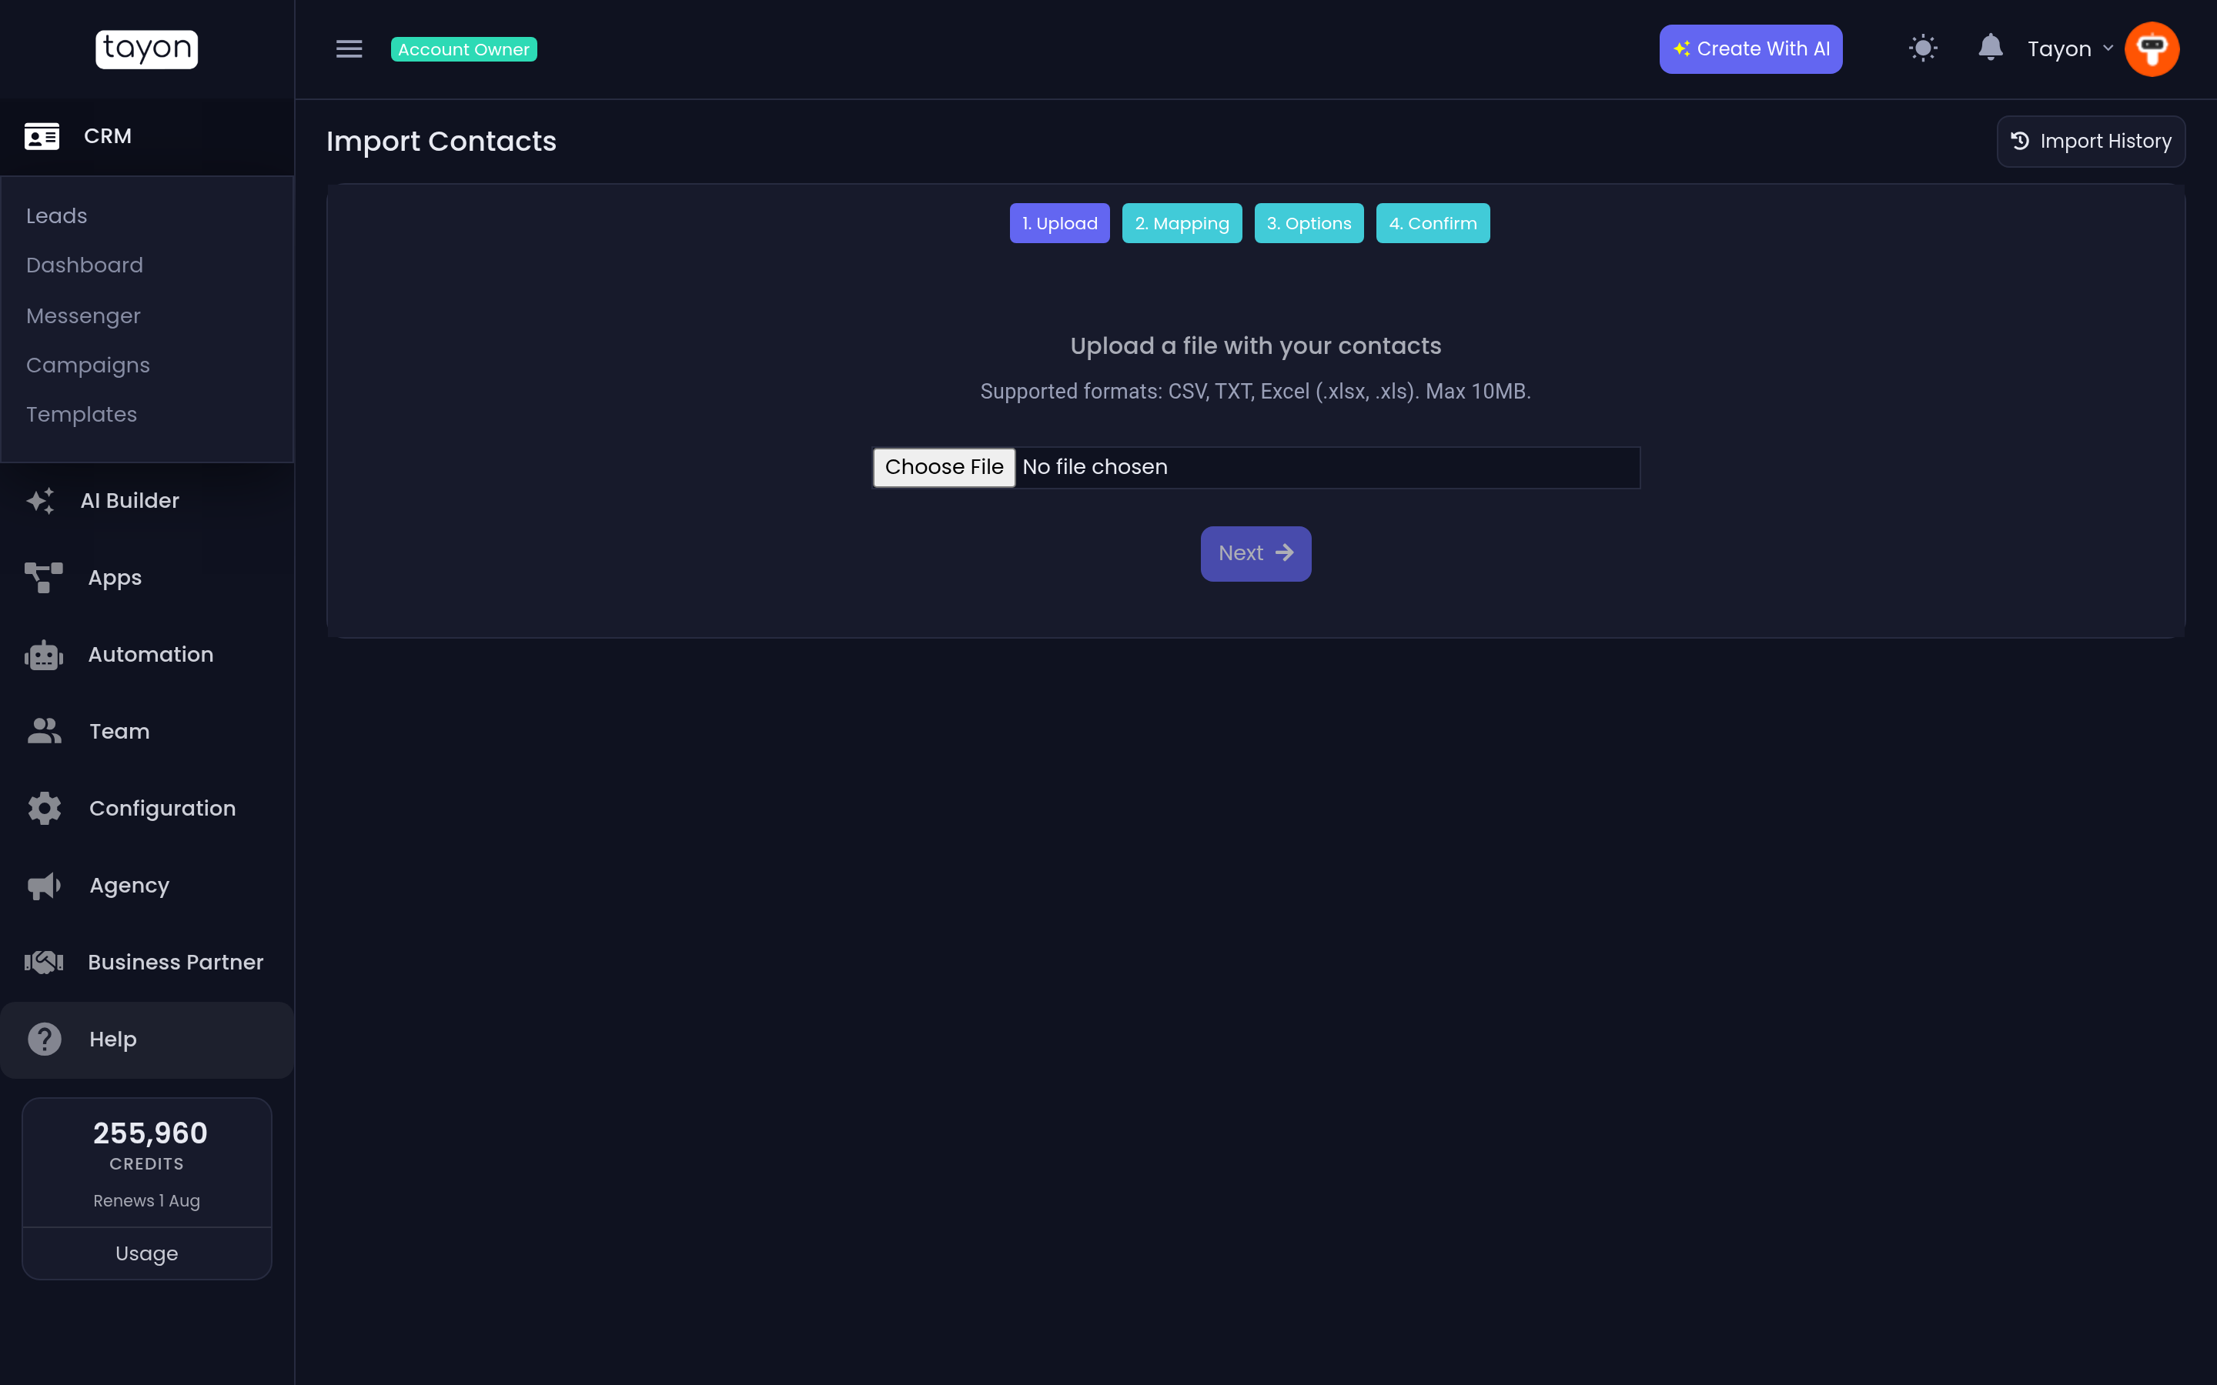Click the Choose File button
The height and width of the screenshot is (1385, 2217).
coord(944,467)
